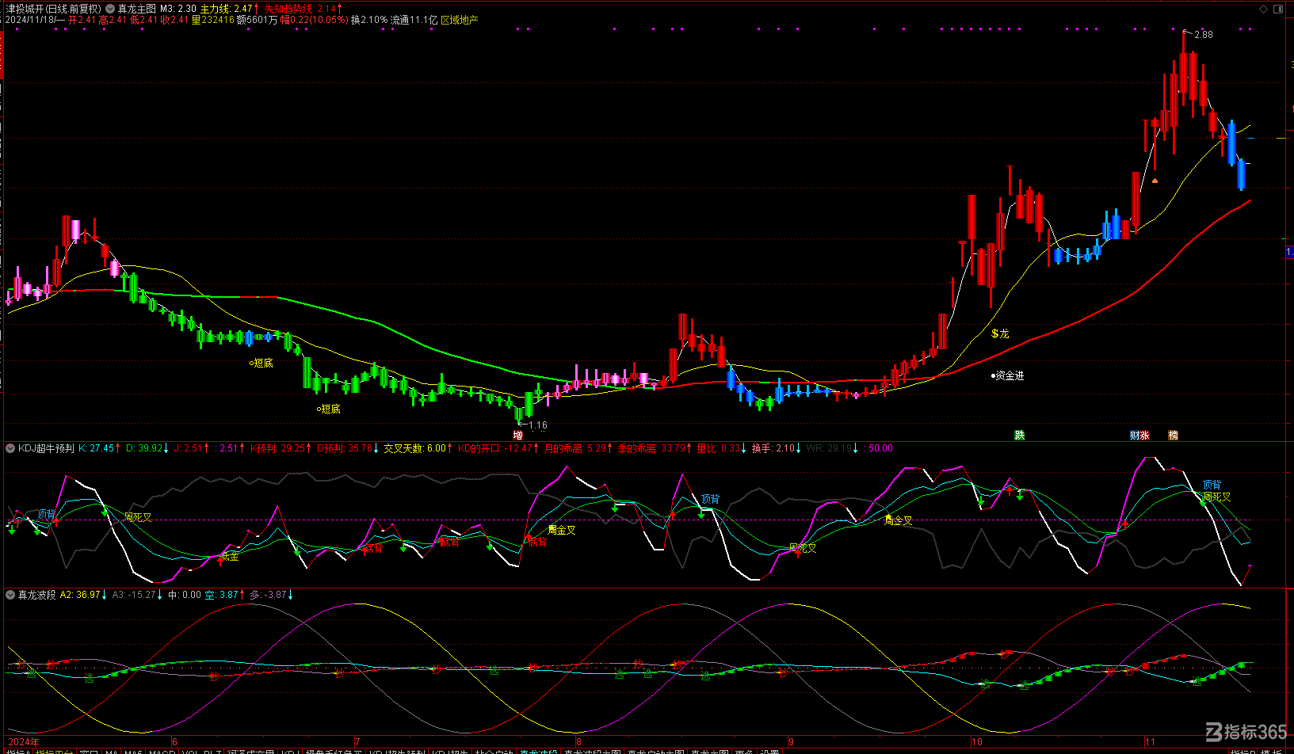Switch to the 真龙波段 bottom tab
Viewport: 1294px width, 754px height.
click(x=539, y=751)
